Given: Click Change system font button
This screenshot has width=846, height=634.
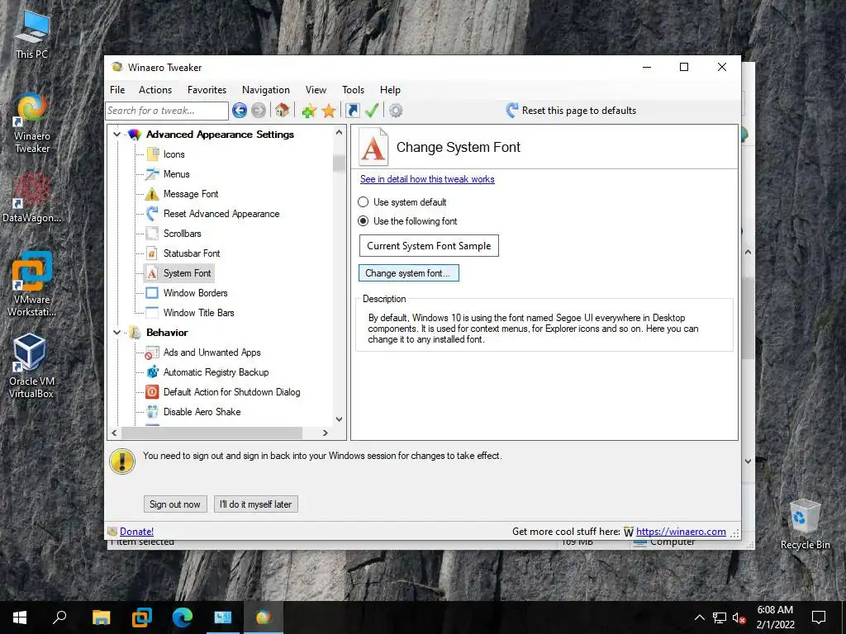Looking at the screenshot, I should click(408, 273).
